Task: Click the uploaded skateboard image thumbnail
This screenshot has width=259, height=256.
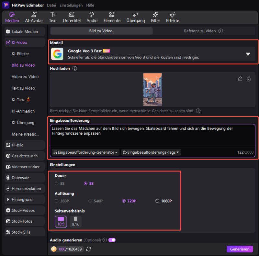Action: [x=152, y=90]
